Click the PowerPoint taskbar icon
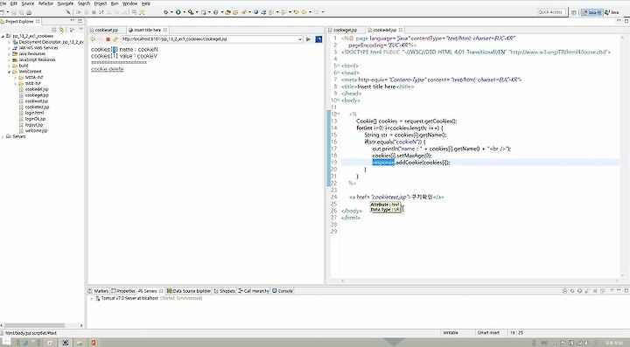The width and height of the screenshot is (630, 347). coord(94,343)
